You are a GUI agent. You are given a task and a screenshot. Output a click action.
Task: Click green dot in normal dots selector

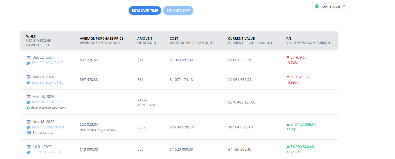tap(317, 6)
